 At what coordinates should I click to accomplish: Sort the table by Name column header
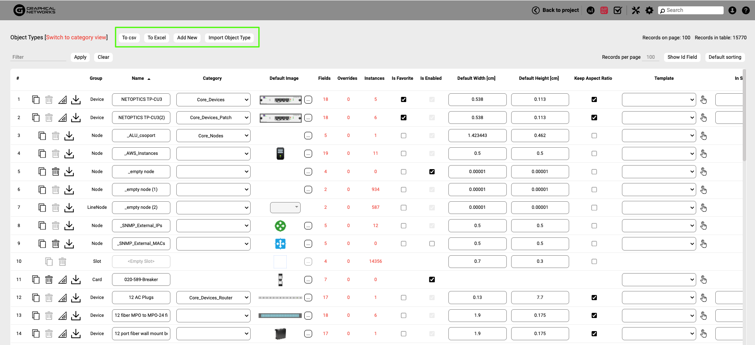point(138,78)
